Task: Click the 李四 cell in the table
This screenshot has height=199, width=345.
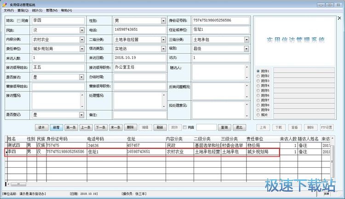Action: pyautogui.click(x=17, y=152)
